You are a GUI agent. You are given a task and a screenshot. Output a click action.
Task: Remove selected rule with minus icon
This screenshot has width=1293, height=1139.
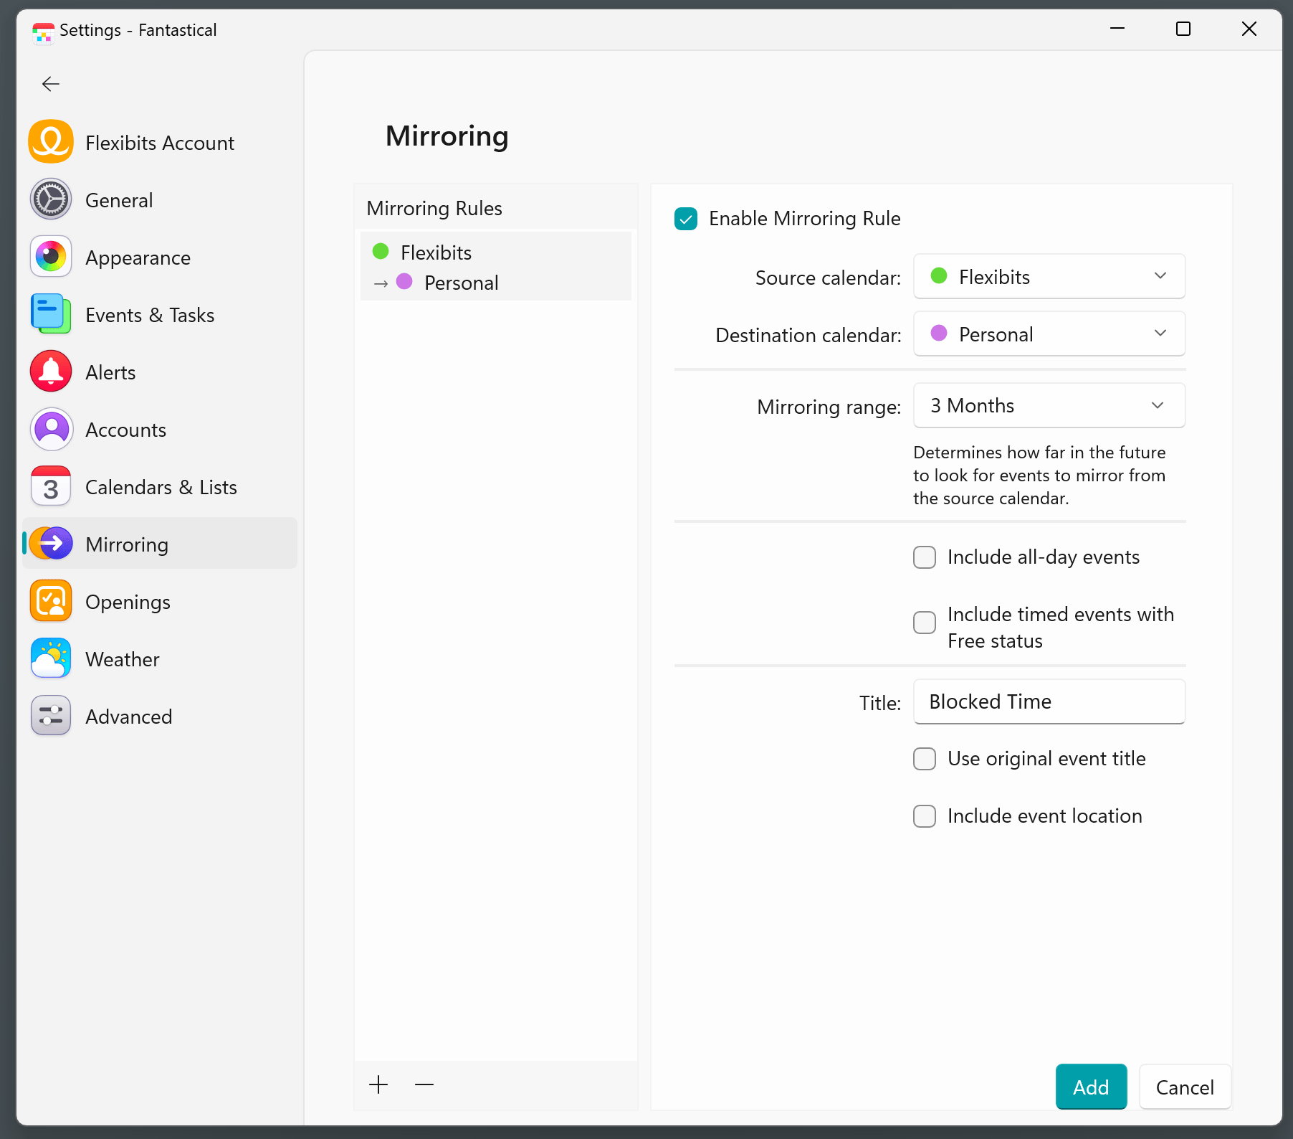(x=424, y=1084)
